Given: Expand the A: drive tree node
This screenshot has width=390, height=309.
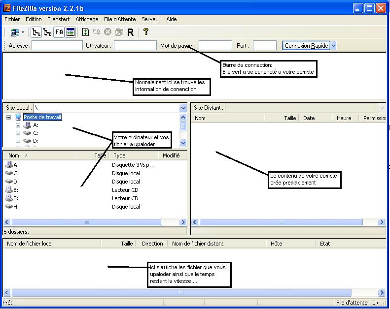Looking at the screenshot, I should pyautogui.click(x=18, y=125).
